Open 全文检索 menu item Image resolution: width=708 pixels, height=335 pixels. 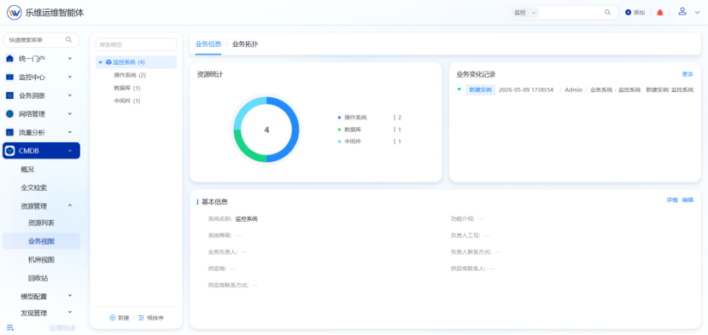34,188
